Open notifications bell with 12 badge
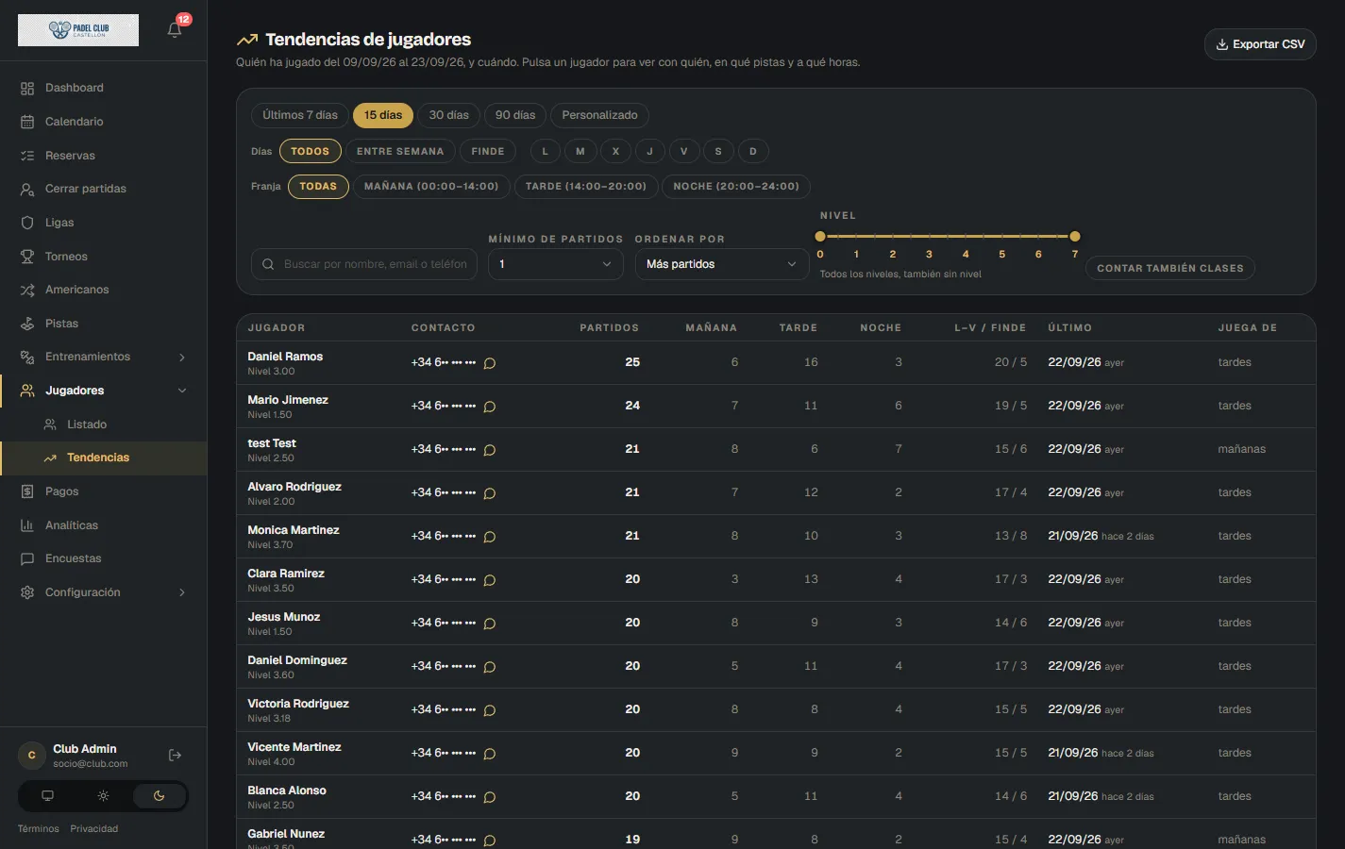The height and width of the screenshot is (849, 1345). point(175,29)
